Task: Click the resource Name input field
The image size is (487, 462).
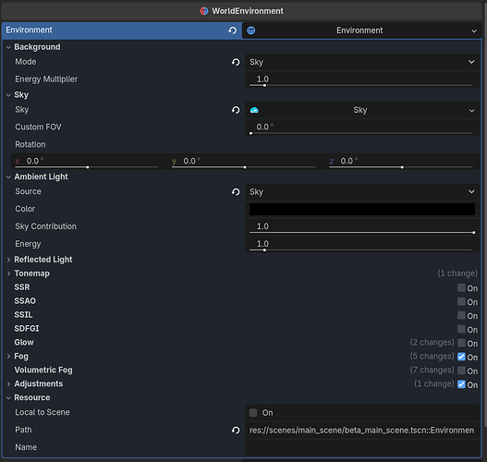Action: [x=362, y=447]
